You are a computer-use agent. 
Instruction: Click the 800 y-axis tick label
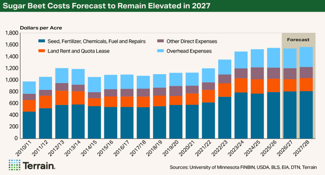coord(13,92)
